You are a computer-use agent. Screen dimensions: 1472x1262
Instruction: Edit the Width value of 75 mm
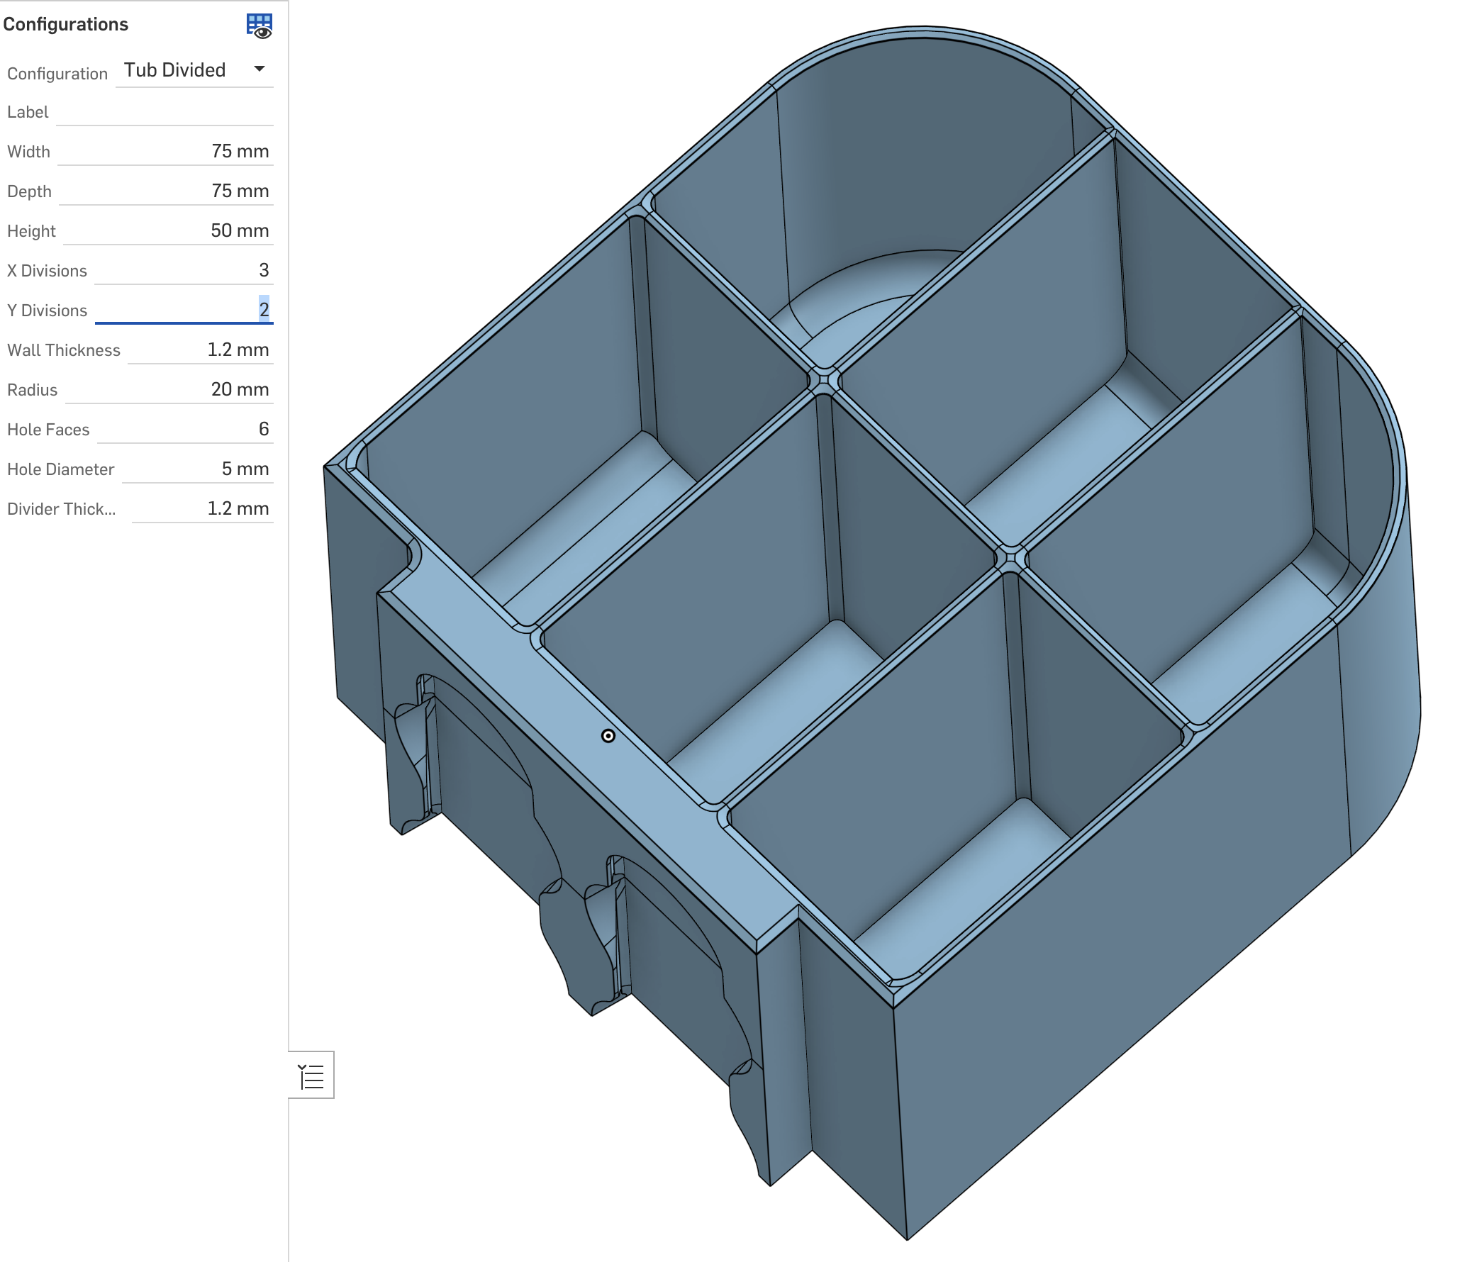click(165, 151)
